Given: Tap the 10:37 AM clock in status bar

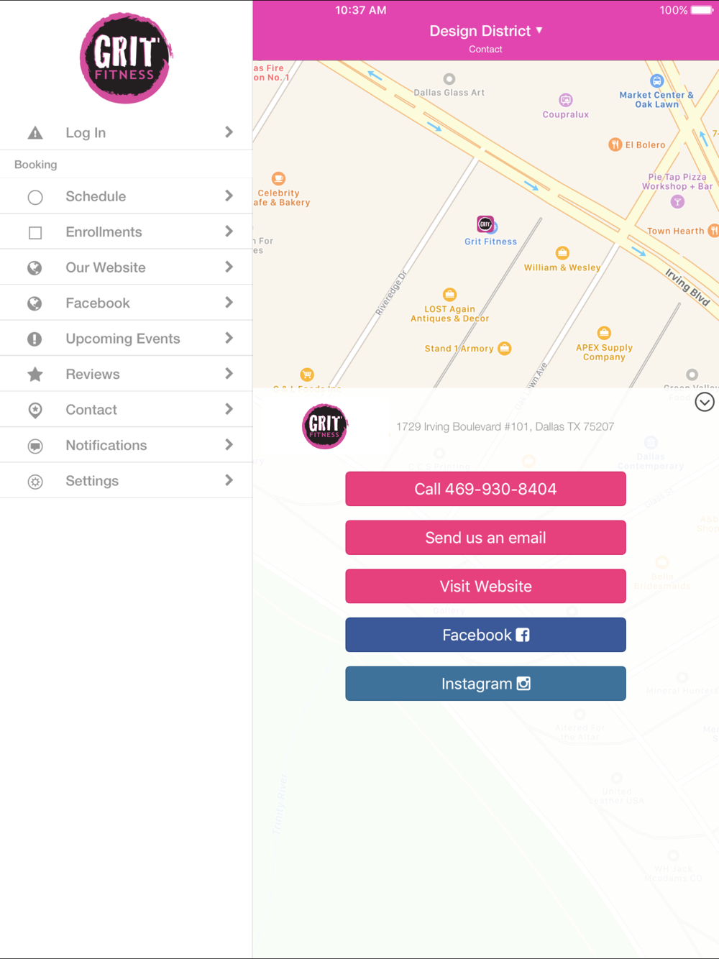Looking at the screenshot, I should point(361,10).
